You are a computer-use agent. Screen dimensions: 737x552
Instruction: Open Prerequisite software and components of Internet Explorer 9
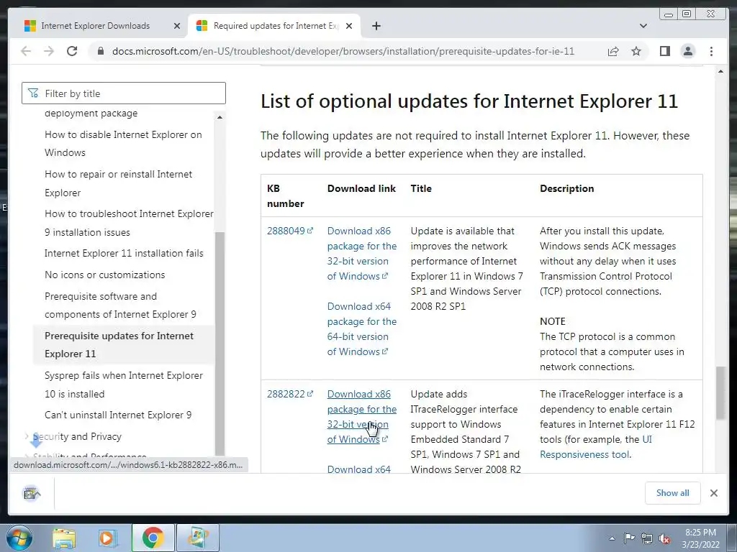[x=120, y=305]
